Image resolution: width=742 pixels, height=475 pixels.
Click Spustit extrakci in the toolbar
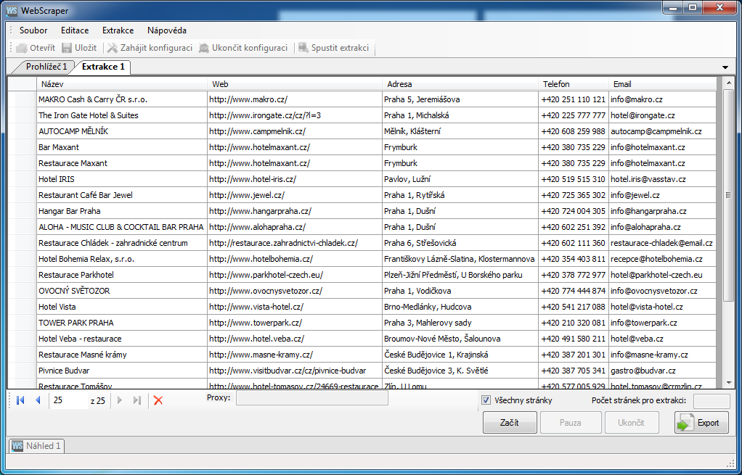[x=334, y=48]
